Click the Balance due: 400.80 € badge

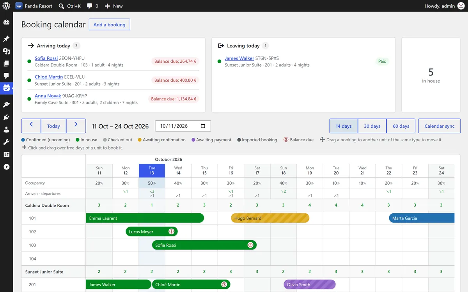coord(175,80)
